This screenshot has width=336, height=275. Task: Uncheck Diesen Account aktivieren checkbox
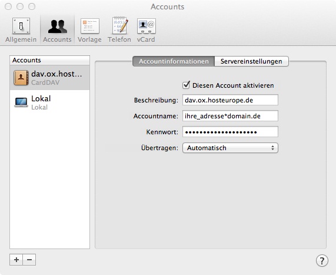click(x=186, y=85)
